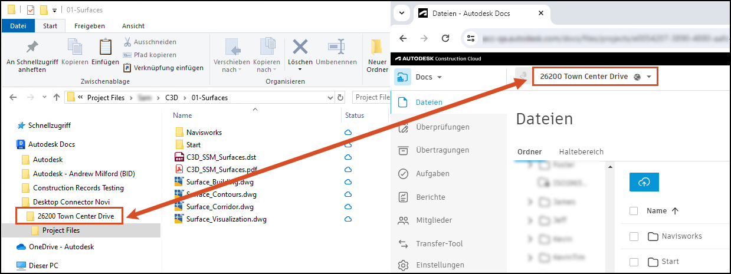Reload the browser page
The image size is (731, 274).
point(446,38)
